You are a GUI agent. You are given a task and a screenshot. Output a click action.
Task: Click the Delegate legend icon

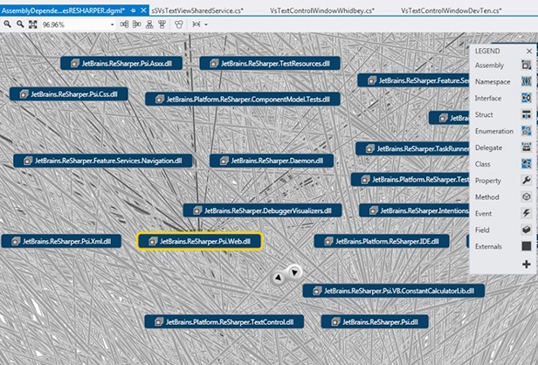(527, 148)
